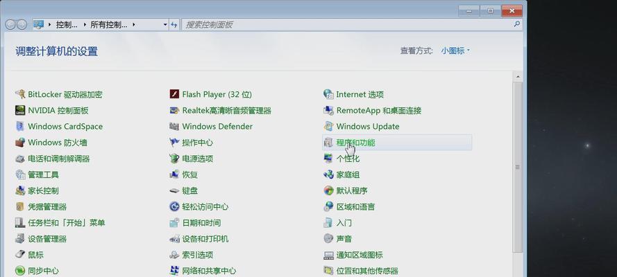Click the Windows Update text link
Viewport: 617px width, 277px height.
368,126
